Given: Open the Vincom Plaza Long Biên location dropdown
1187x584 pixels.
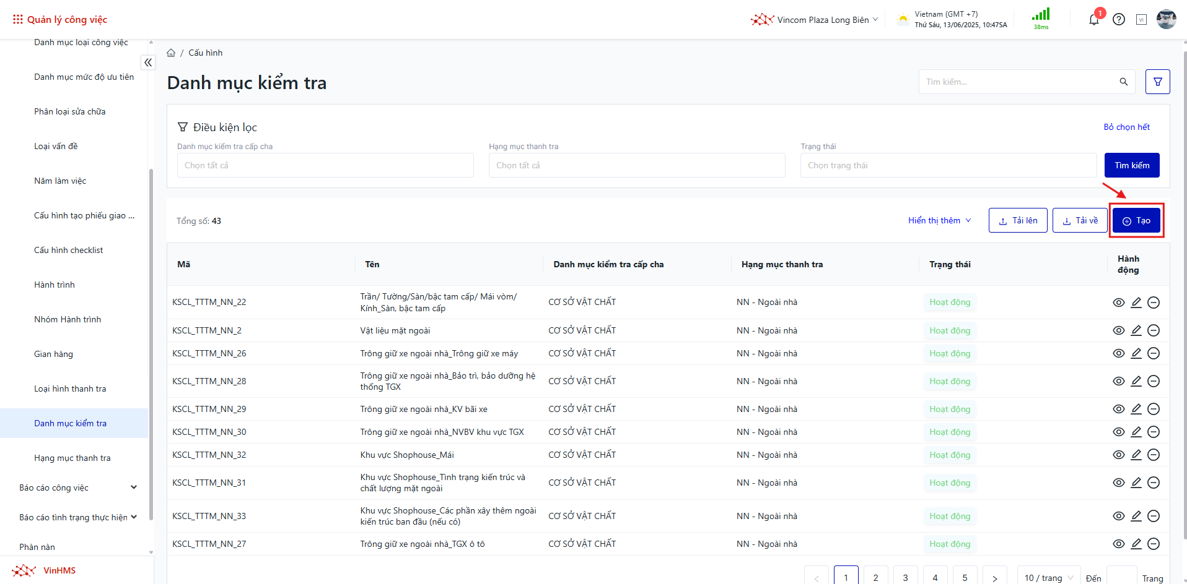Looking at the screenshot, I should pos(815,20).
